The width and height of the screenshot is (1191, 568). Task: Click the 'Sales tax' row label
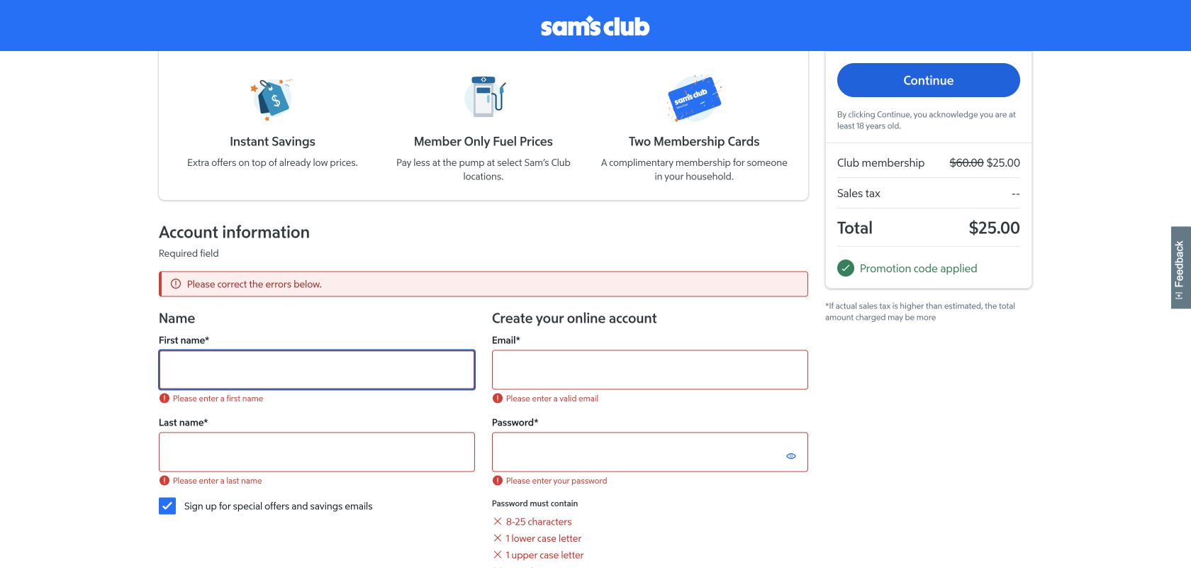pyautogui.click(x=859, y=193)
